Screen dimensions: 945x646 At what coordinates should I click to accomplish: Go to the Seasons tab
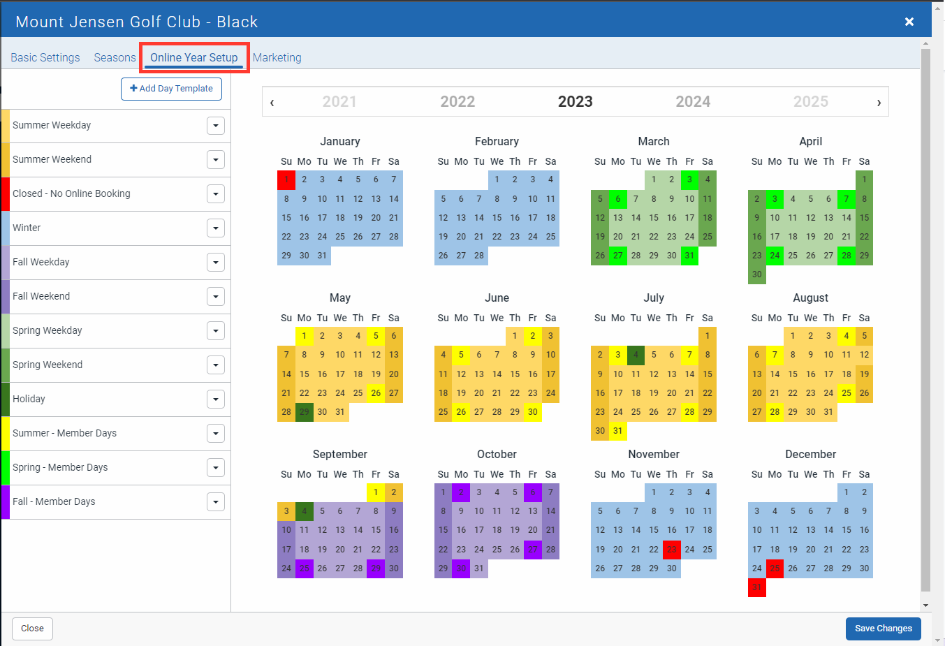click(x=115, y=57)
